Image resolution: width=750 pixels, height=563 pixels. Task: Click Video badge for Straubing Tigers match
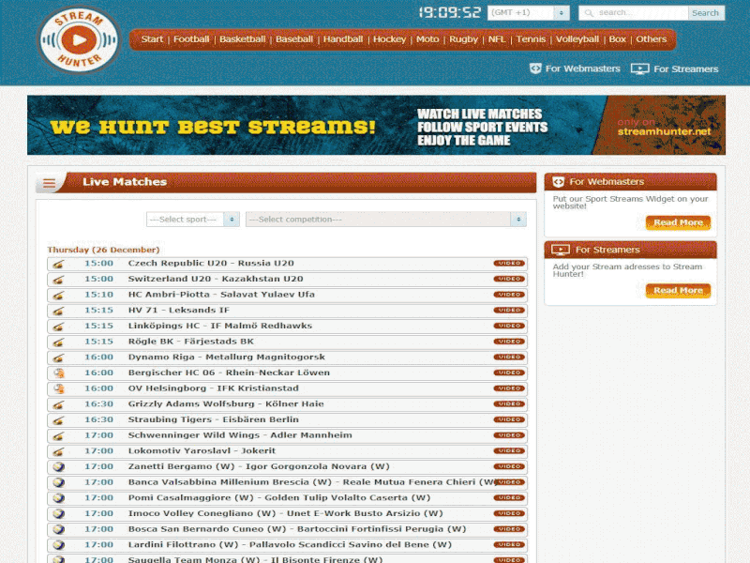point(509,419)
